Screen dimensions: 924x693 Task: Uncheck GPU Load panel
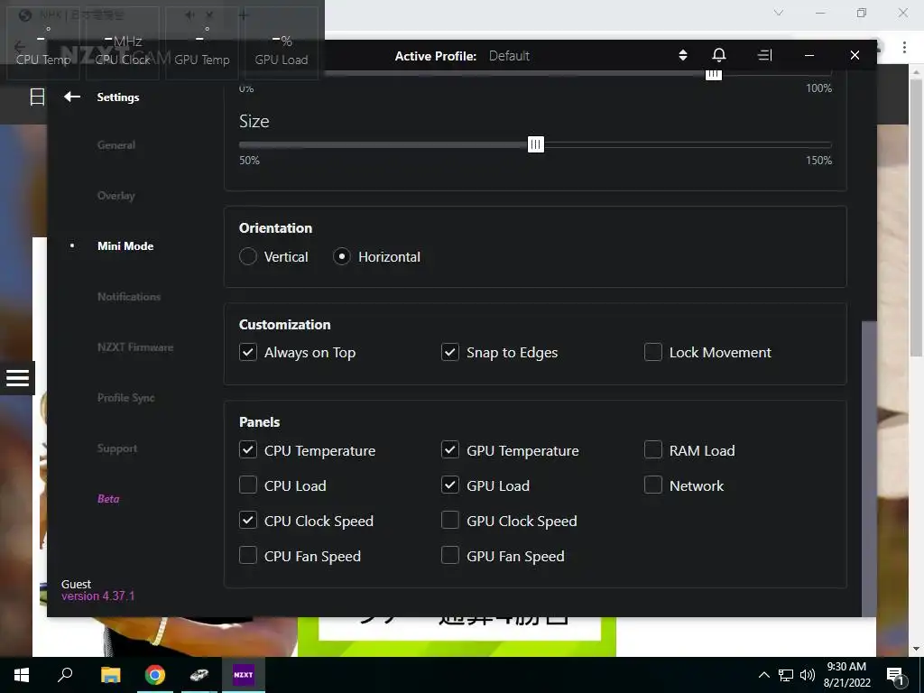click(450, 485)
